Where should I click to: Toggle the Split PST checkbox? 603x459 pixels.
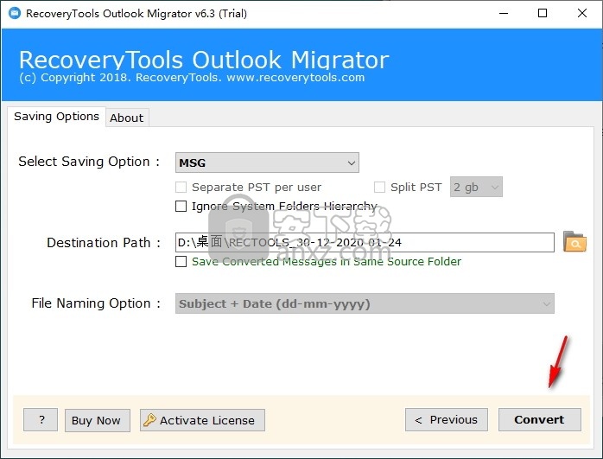tap(379, 188)
